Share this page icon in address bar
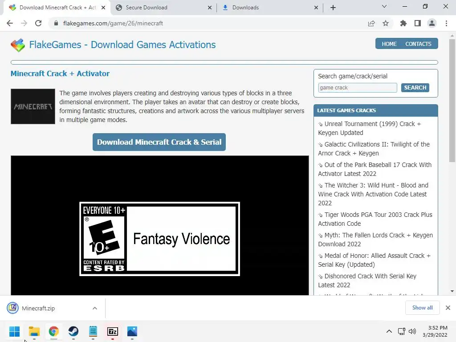Image resolution: width=456 pixels, height=342 pixels. [x=371, y=23]
